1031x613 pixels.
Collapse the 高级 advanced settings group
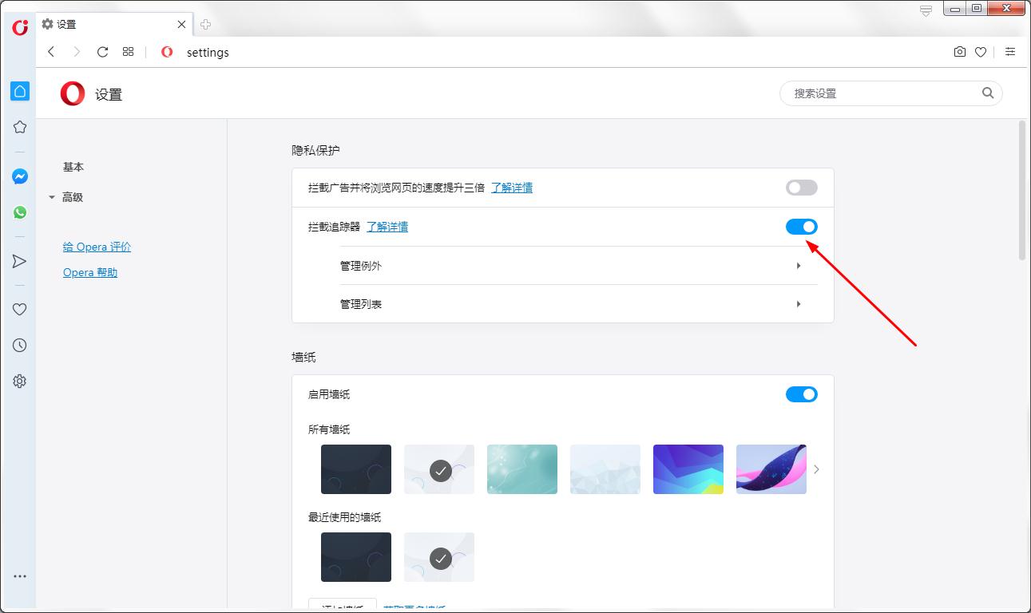(x=52, y=196)
